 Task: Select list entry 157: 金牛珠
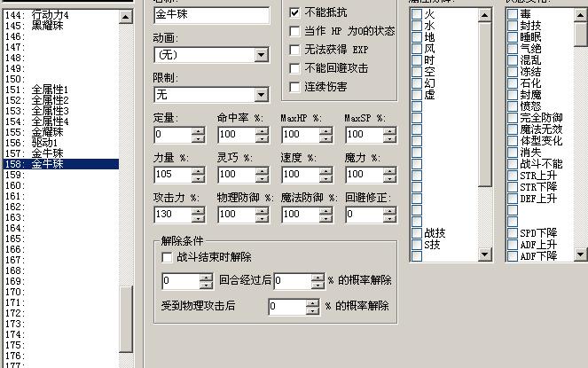(61, 153)
